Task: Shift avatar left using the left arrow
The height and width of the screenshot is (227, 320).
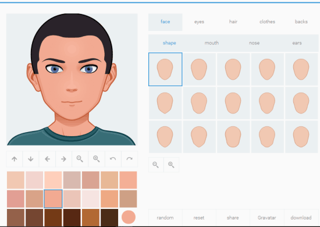Action: [47, 159]
